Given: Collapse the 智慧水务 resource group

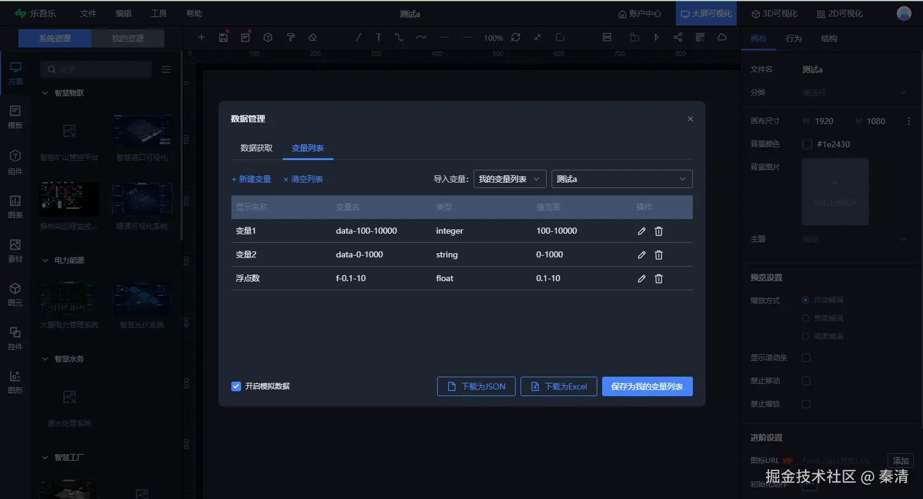Looking at the screenshot, I should [x=44, y=359].
